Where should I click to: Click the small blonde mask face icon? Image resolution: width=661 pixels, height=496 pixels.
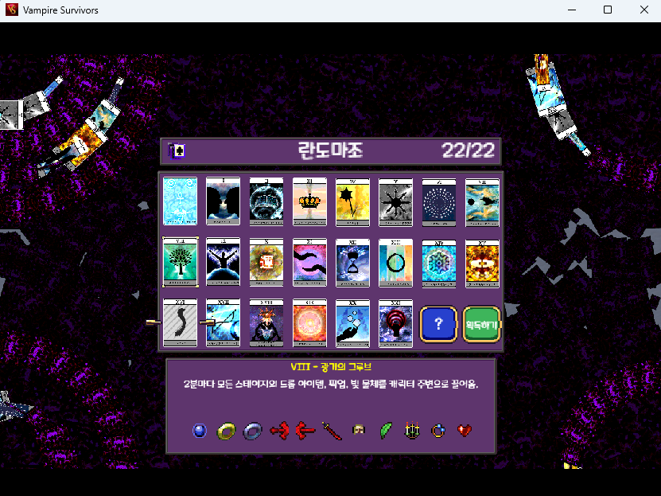tap(359, 430)
